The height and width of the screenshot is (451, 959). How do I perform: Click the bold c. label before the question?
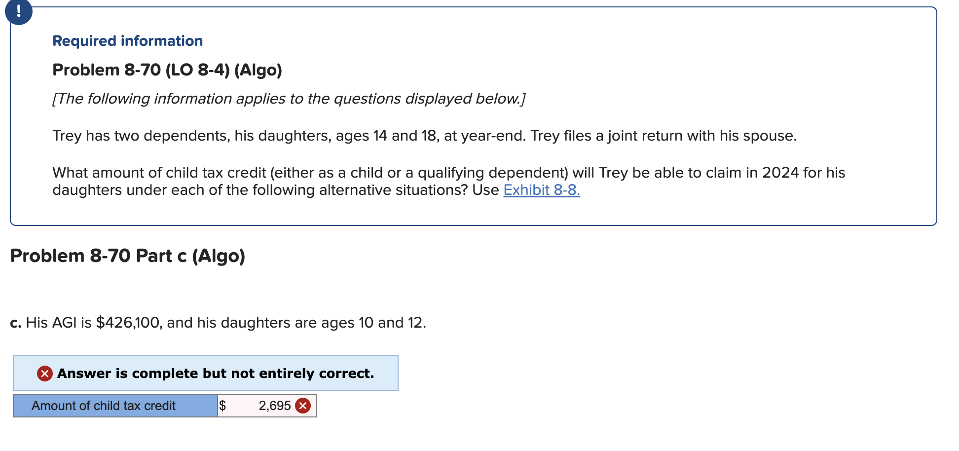pos(16,322)
